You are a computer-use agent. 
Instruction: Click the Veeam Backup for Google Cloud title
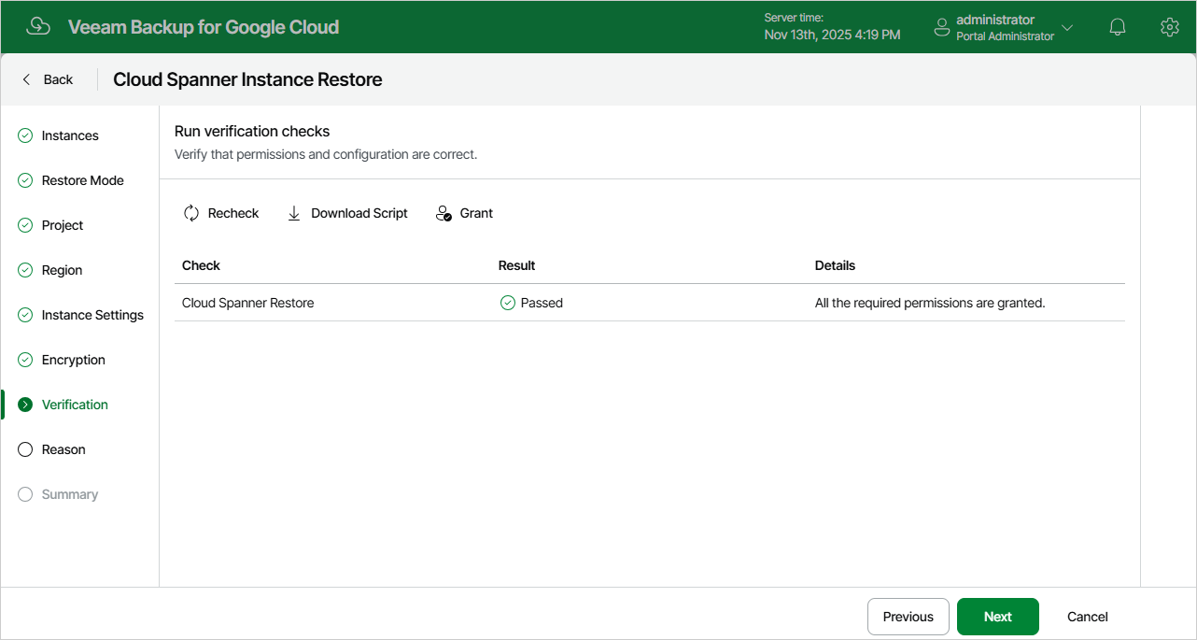[204, 27]
